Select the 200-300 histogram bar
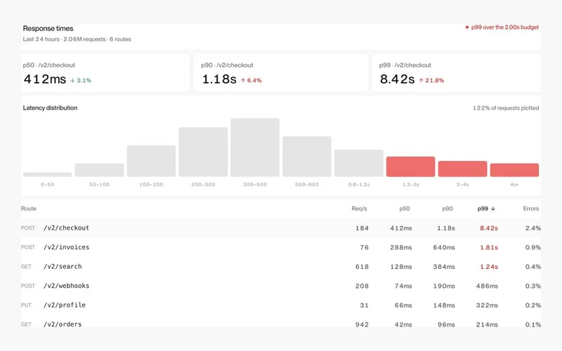This screenshot has width=562, height=351. pos(203,152)
